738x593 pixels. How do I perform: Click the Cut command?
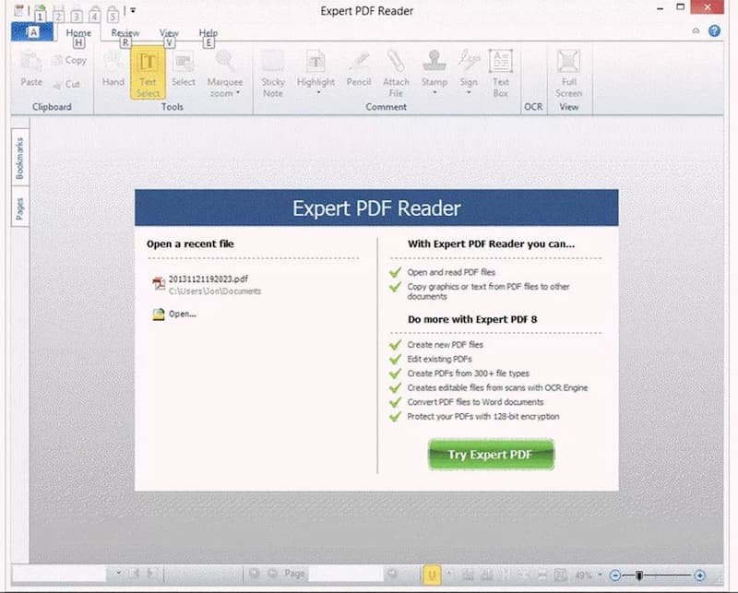click(66, 84)
